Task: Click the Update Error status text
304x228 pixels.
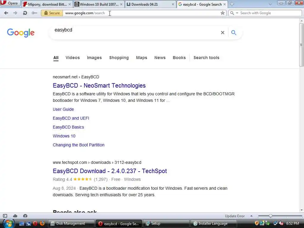Action: click(x=235, y=216)
